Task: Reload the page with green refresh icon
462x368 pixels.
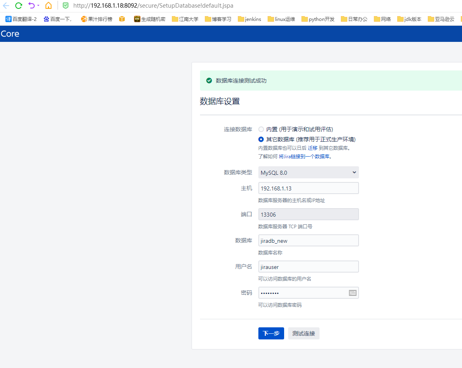Action: pyautogui.click(x=19, y=6)
